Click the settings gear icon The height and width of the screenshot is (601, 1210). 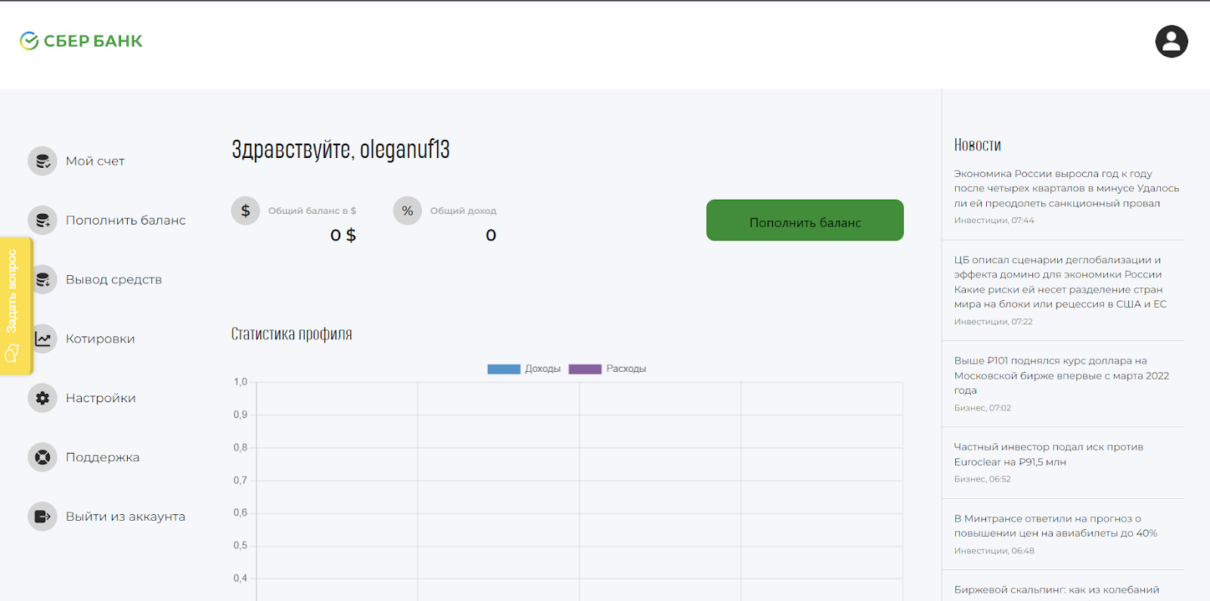[x=42, y=398]
